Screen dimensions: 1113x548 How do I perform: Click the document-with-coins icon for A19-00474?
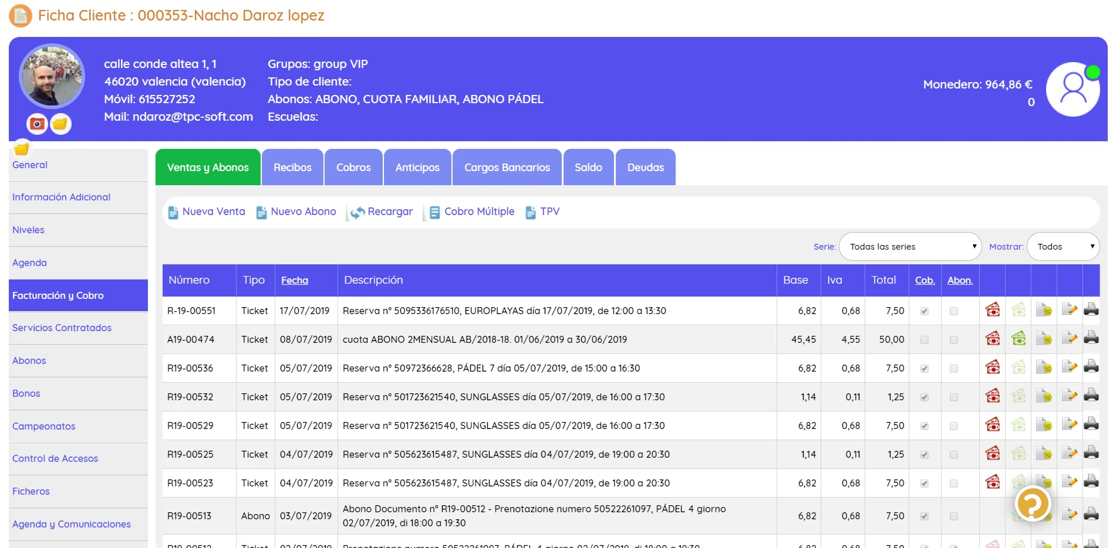point(1044,338)
